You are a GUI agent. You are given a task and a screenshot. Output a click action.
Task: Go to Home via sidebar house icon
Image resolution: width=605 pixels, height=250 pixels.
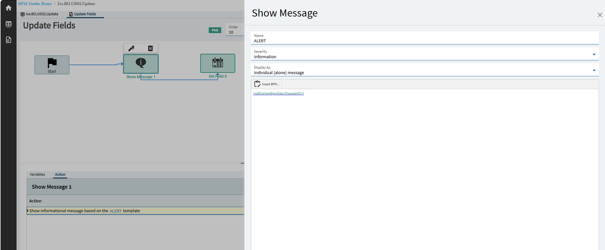8,8
